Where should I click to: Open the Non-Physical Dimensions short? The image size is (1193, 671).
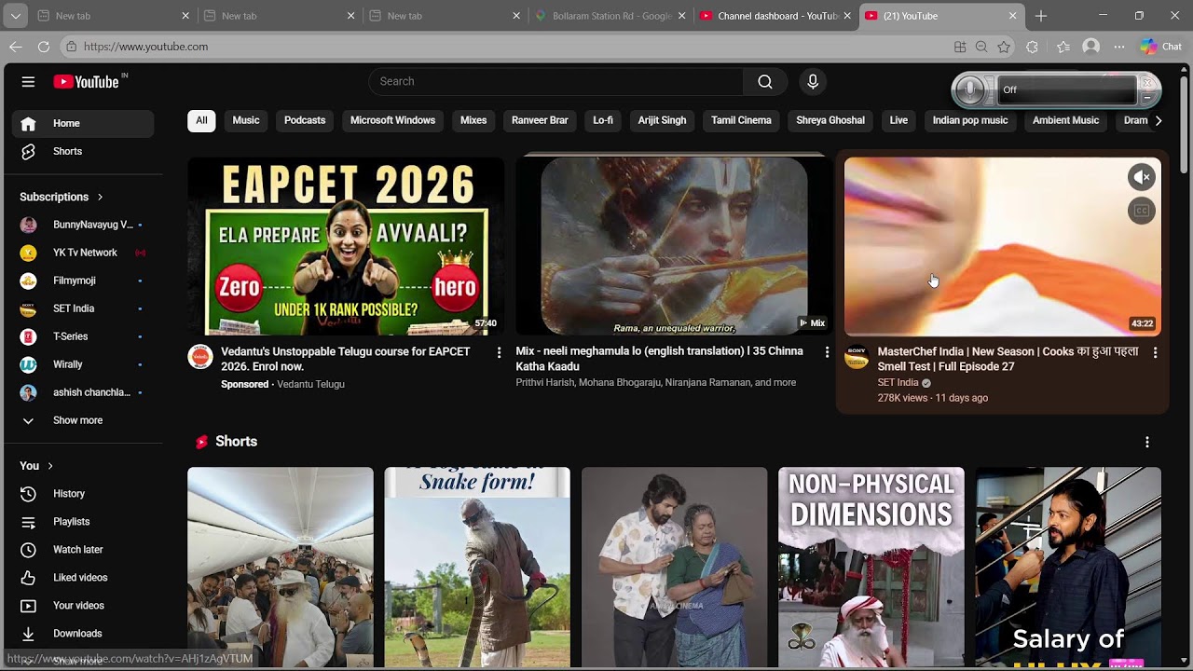pyautogui.click(x=871, y=568)
